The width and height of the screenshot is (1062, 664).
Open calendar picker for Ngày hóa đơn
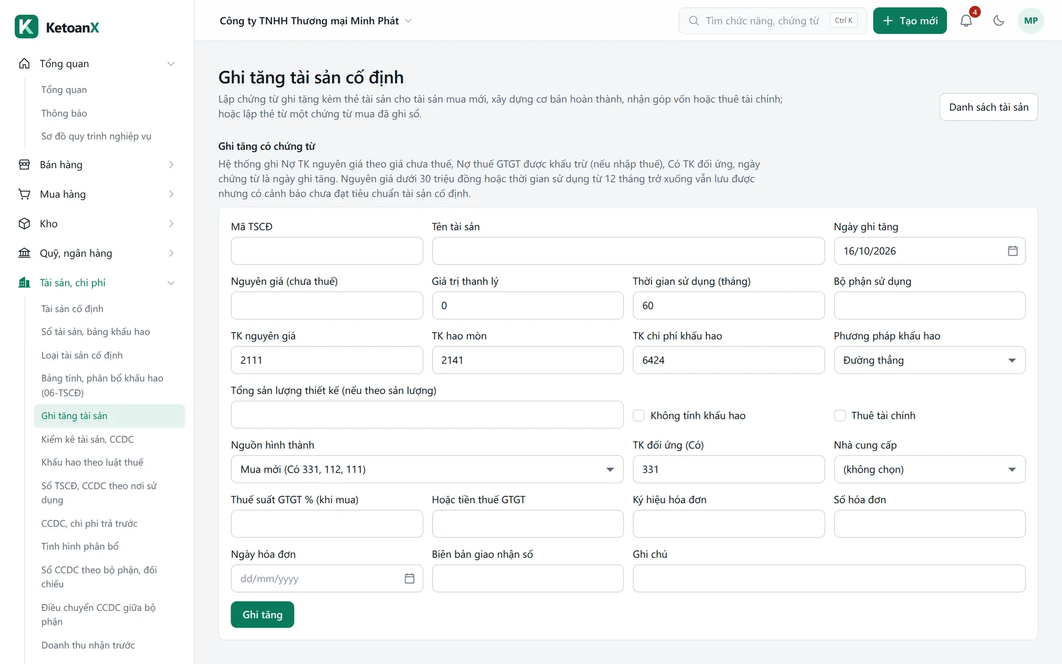point(409,578)
